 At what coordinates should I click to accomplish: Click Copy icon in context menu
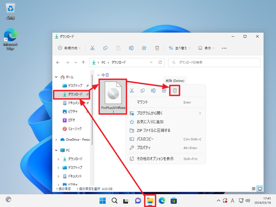point(142,91)
